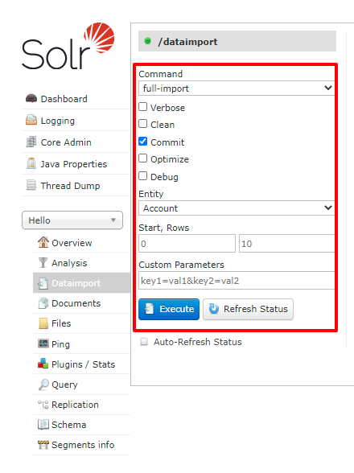Enable the Debug checkbox
This screenshot has height=473, width=354.
click(142, 176)
